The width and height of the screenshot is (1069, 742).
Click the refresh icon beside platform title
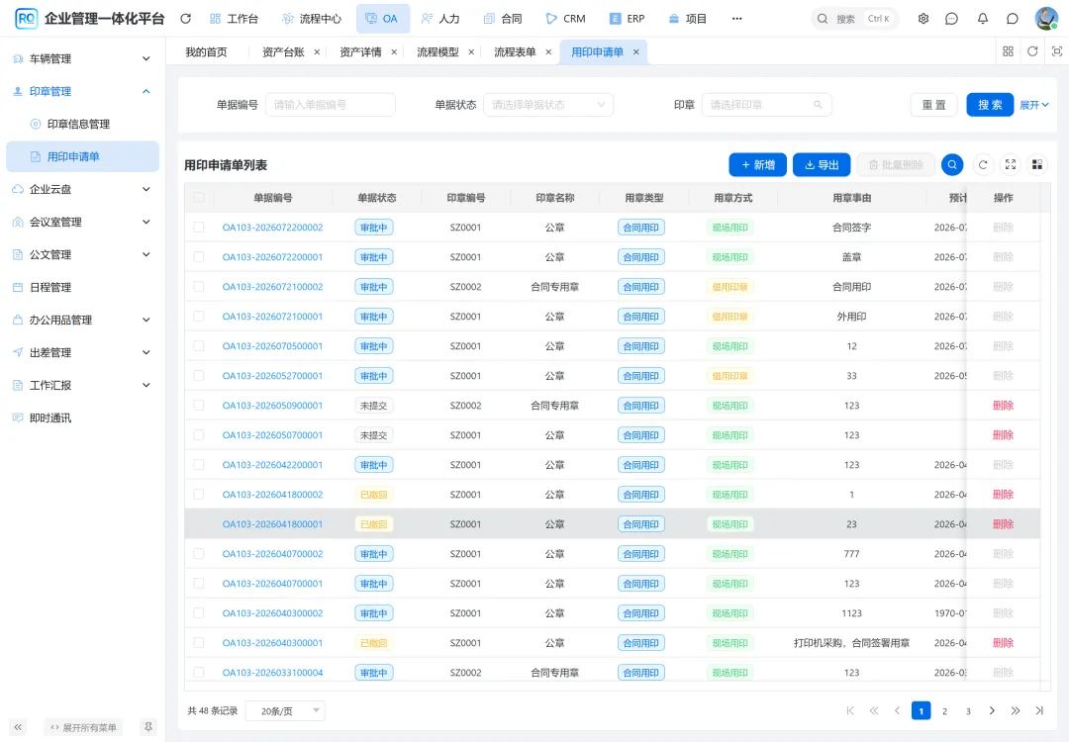185,19
